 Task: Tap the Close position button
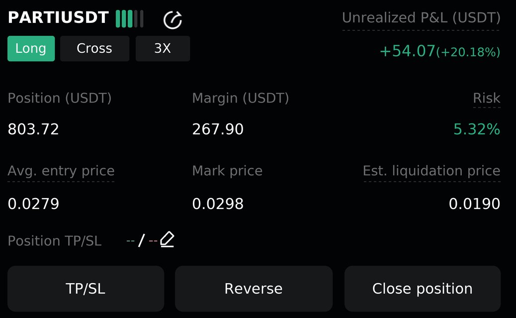(423, 288)
